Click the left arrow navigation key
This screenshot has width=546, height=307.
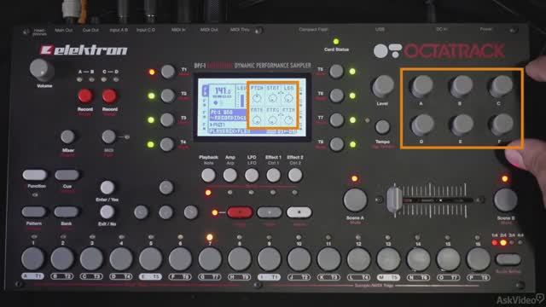pyautogui.click(x=141, y=212)
